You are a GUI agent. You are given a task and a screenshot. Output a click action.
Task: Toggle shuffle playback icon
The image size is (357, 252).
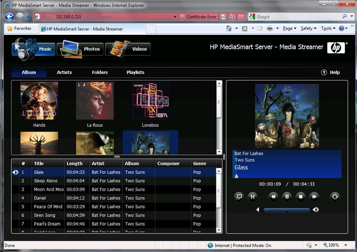coord(253,197)
